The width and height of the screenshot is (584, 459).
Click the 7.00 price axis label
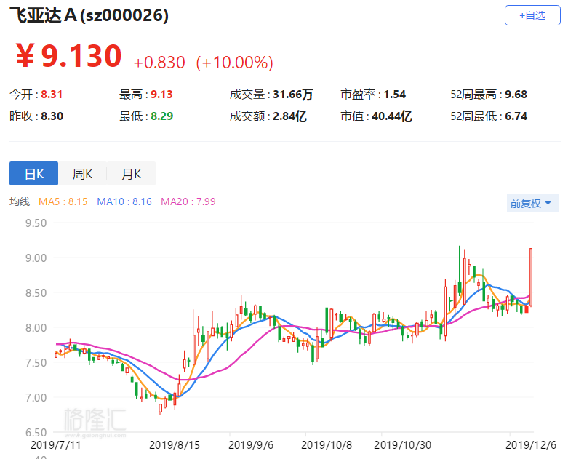pyautogui.click(x=36, y=397)
